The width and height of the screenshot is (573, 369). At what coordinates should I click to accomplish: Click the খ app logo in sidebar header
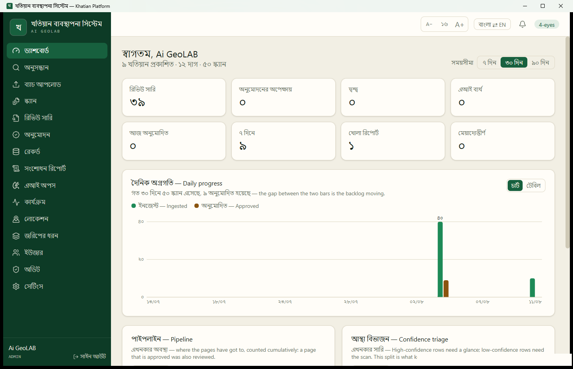pos(18,27)
